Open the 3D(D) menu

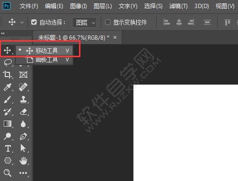click(202, 6)
